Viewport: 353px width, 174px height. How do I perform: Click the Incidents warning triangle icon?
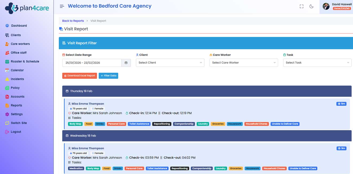[7, 79]
